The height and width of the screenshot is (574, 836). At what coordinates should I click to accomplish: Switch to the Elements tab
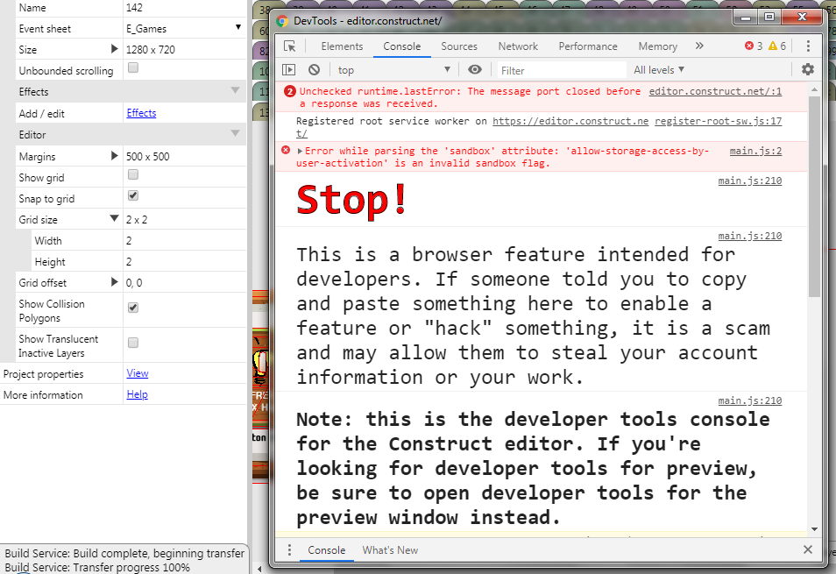342,46
